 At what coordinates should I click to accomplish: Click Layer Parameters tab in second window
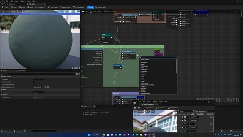pyautogui.click(x=200, y=111)
